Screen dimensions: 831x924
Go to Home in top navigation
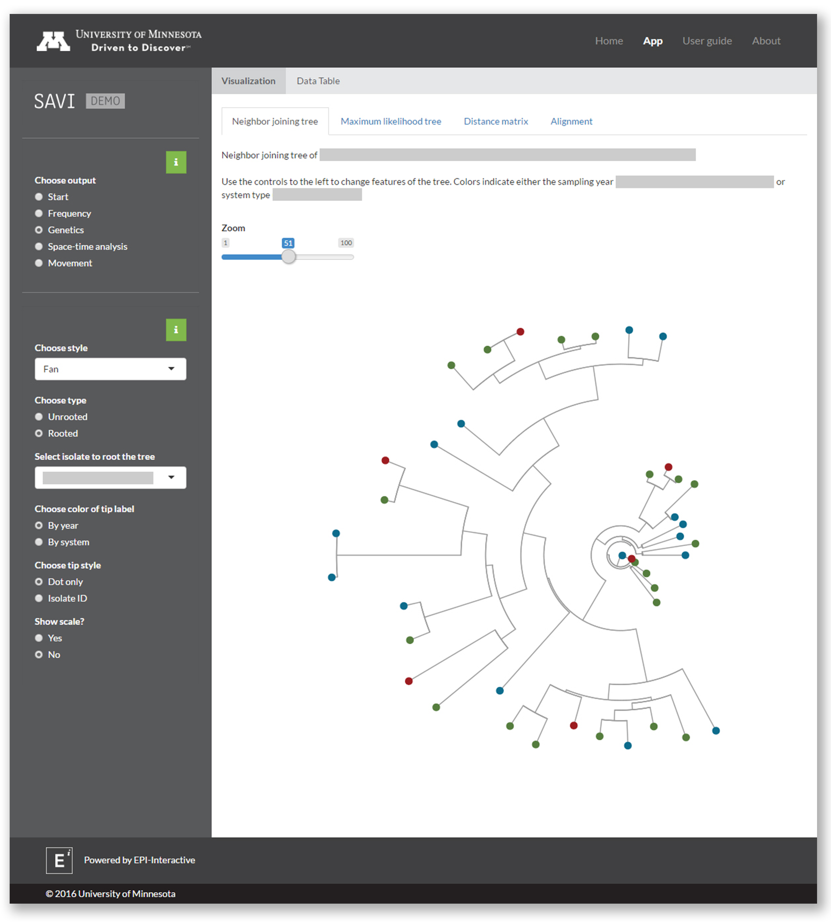pyautogui.click(x=609, y=41)
